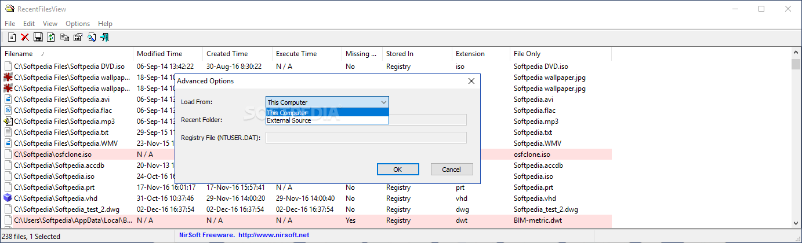The image size is (802, 243).
Task: Click the Refresh toolbar icon with green arrows
Action: pyautogui.click(x=51, y=38)
